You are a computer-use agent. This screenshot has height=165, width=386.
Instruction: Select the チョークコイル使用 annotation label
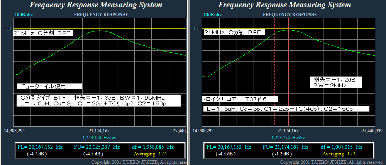(49, 87)
